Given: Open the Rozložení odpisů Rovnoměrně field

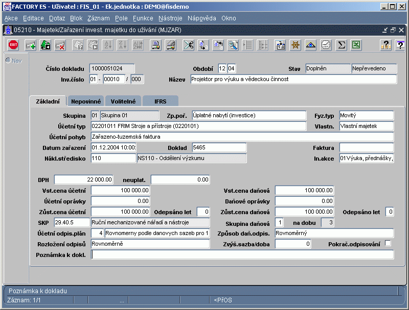Looking at the screenshot, I should 150,244.
